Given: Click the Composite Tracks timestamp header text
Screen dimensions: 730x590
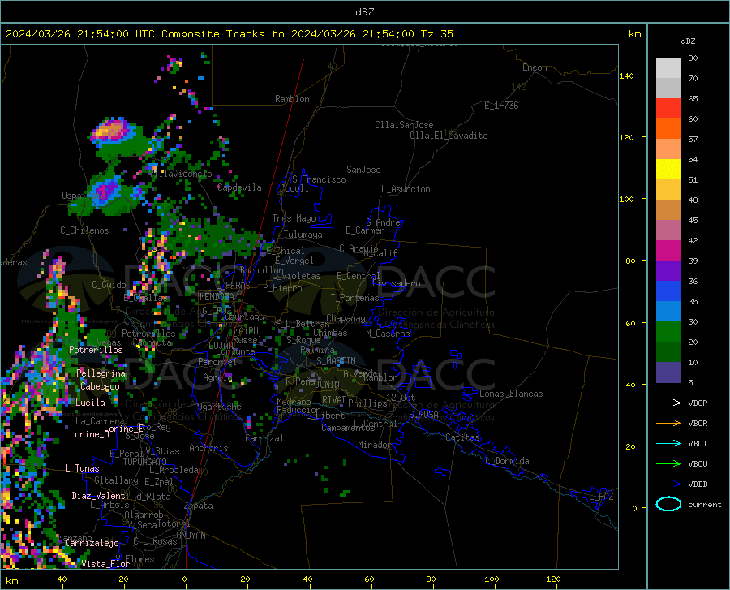Looking at the screenshot, I should [230, 34].
